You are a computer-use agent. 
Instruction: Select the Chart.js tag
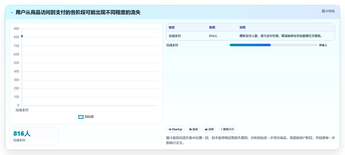click(x=175, y=129)
